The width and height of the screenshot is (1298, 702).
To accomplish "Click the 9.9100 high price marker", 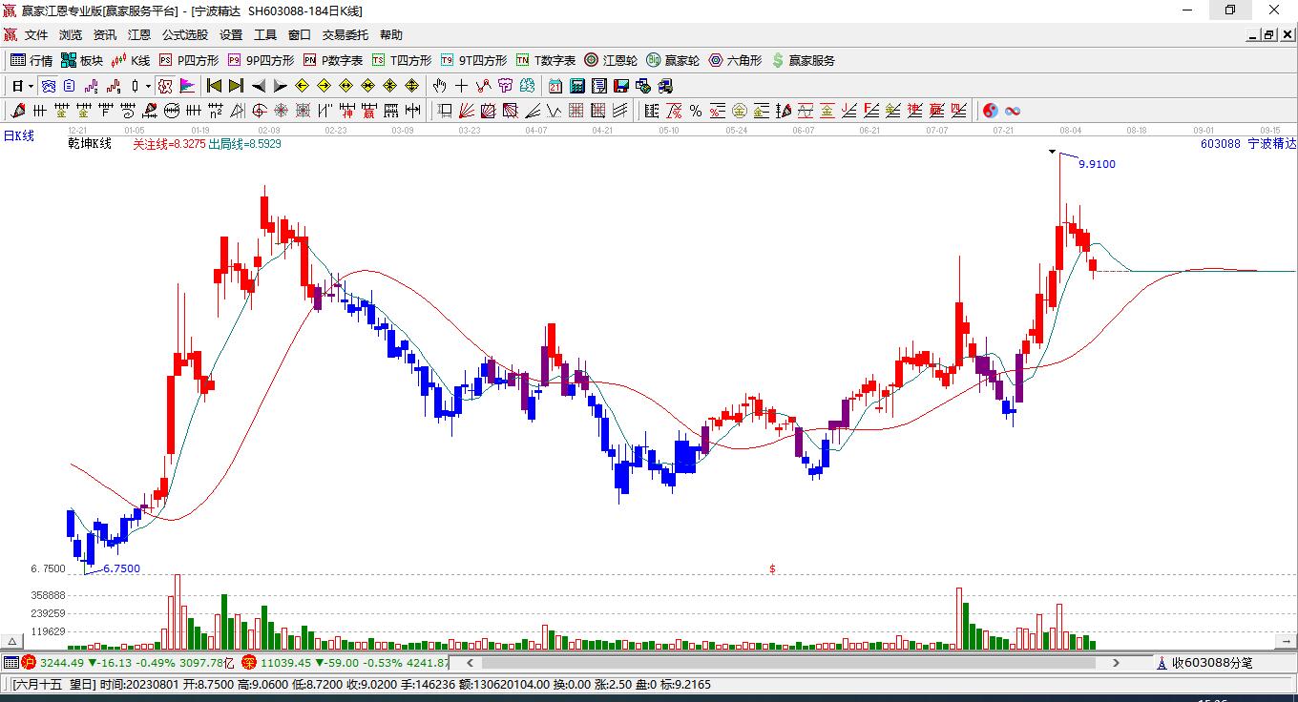I will (1097, 164).
